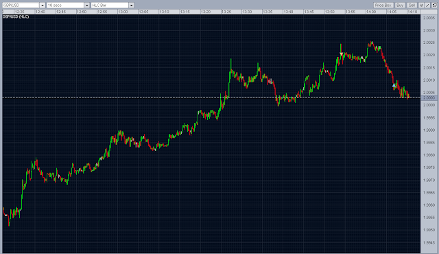This screenshot has height=254, width=439.
Task: Click the chart window layout icon
Action: (x=434, y=5)
